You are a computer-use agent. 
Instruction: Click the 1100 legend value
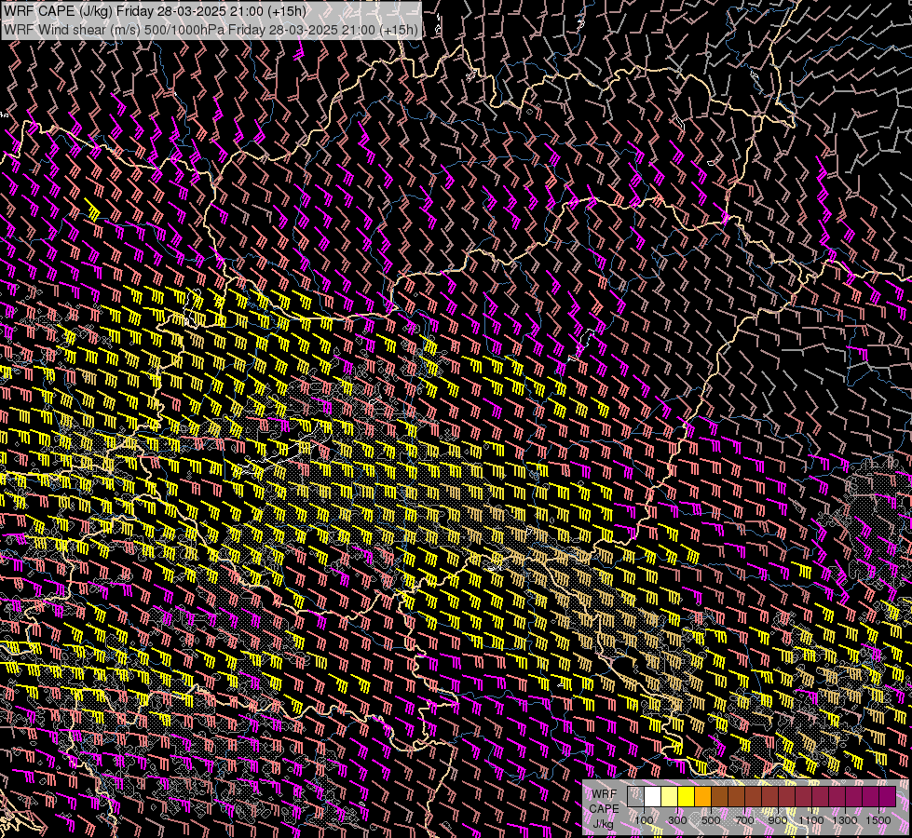pos(810,820)
